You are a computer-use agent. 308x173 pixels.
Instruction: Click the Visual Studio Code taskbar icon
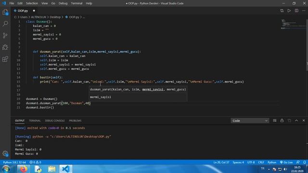[66, 169]
